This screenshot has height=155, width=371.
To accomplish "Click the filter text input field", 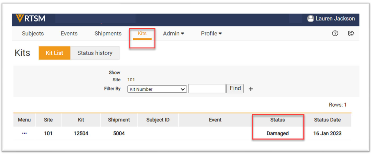I will 207,89.
